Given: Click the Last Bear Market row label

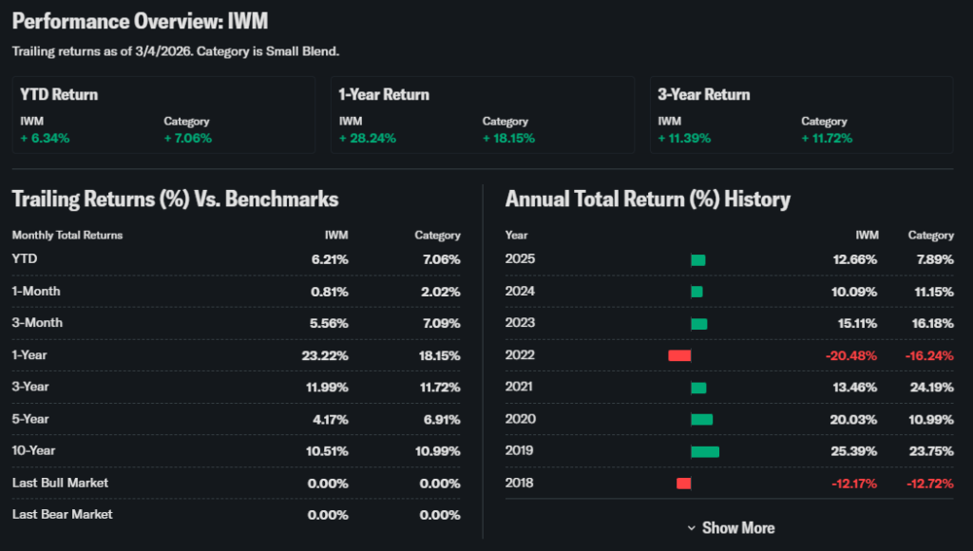Looking at the screenshot, I should coord(62,514).
